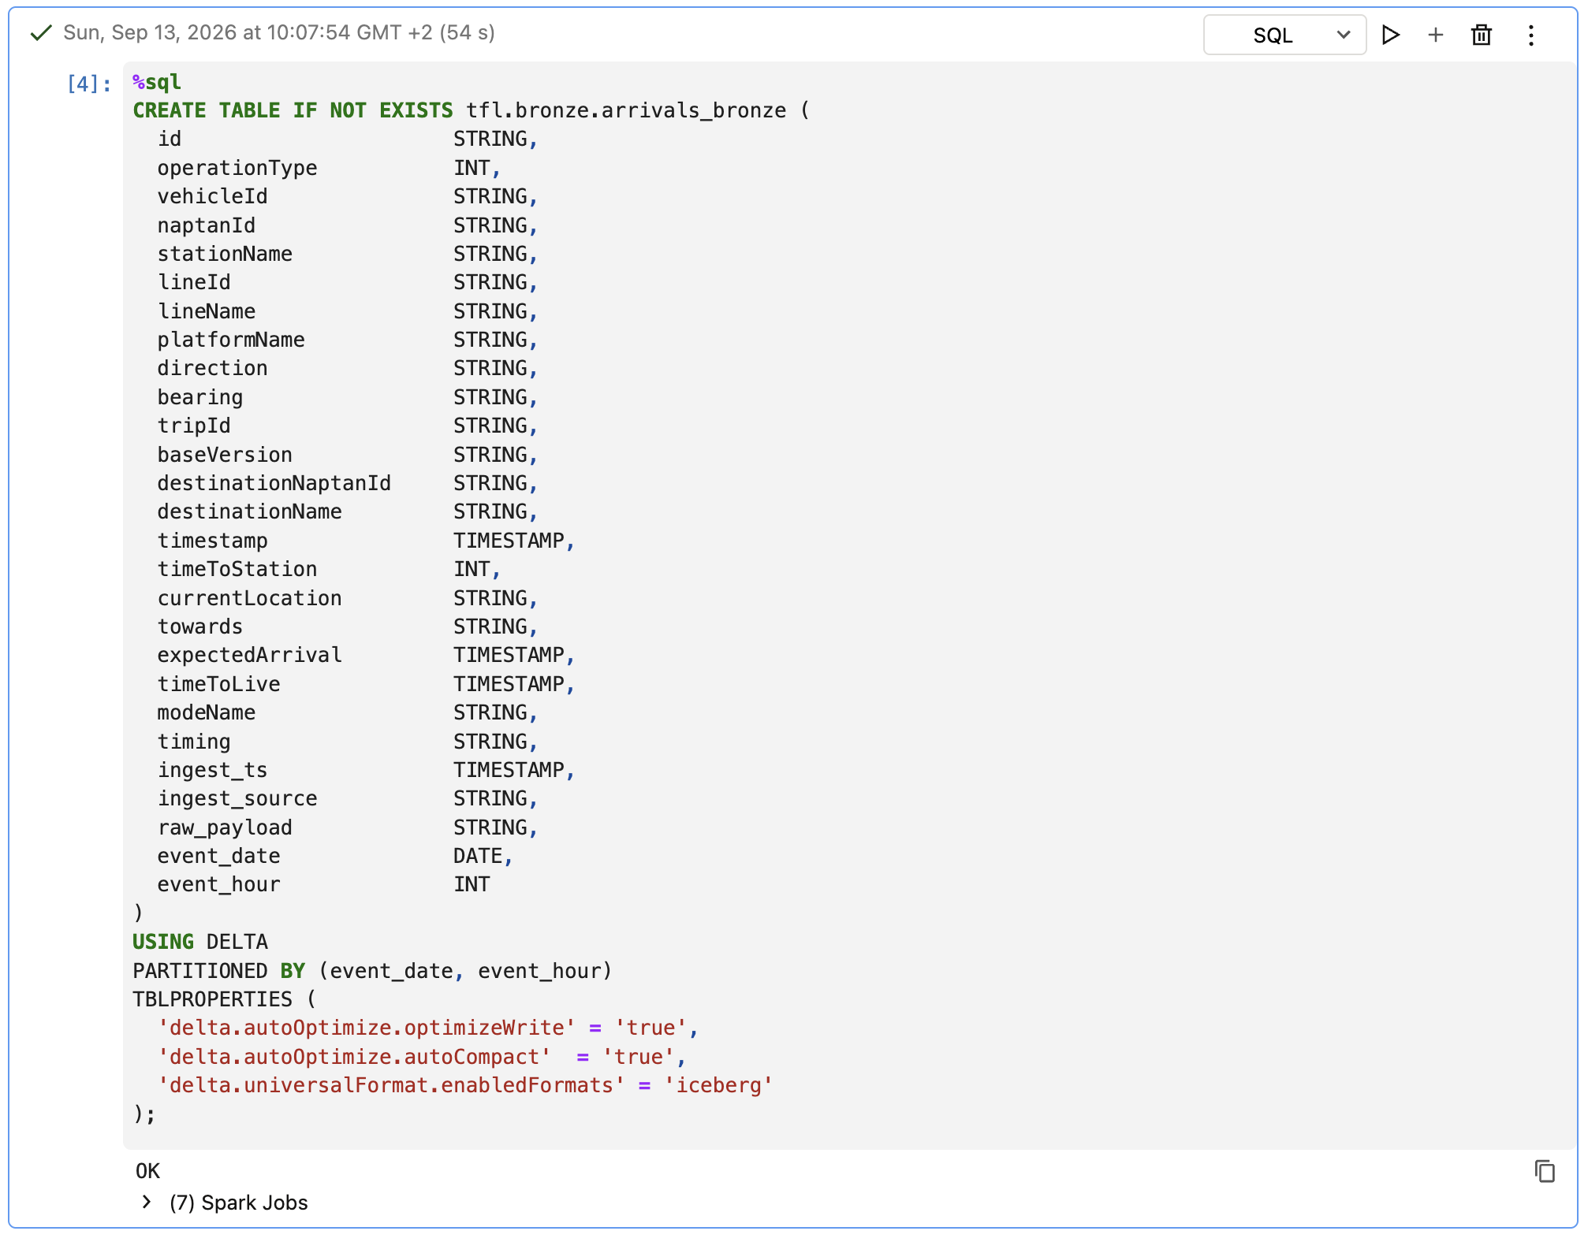Click the timeToStation column name
Image resolution: width=1588 pixels, height=1242 pixels.
[237, 569]
